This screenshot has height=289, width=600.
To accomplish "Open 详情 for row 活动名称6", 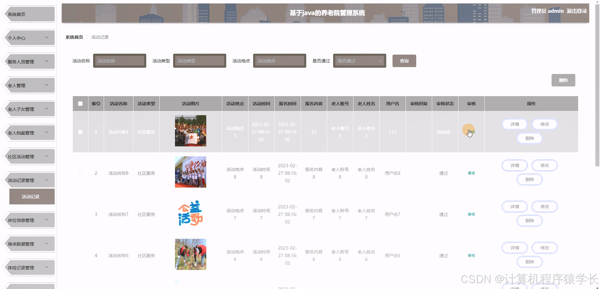I will [514, 248].
